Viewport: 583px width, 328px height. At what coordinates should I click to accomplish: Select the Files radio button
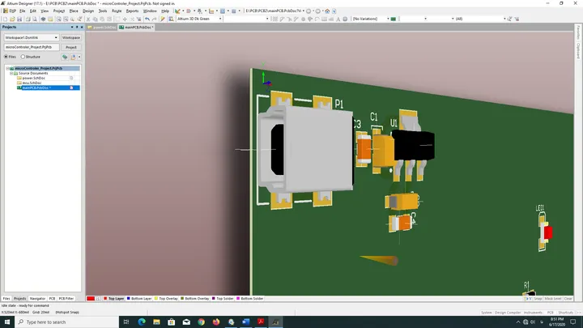pyautogui.click(x=6, y=57)
